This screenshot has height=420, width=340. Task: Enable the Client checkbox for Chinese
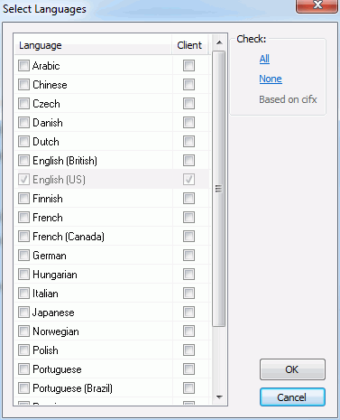pyautogui.click(x=188, y=84)
